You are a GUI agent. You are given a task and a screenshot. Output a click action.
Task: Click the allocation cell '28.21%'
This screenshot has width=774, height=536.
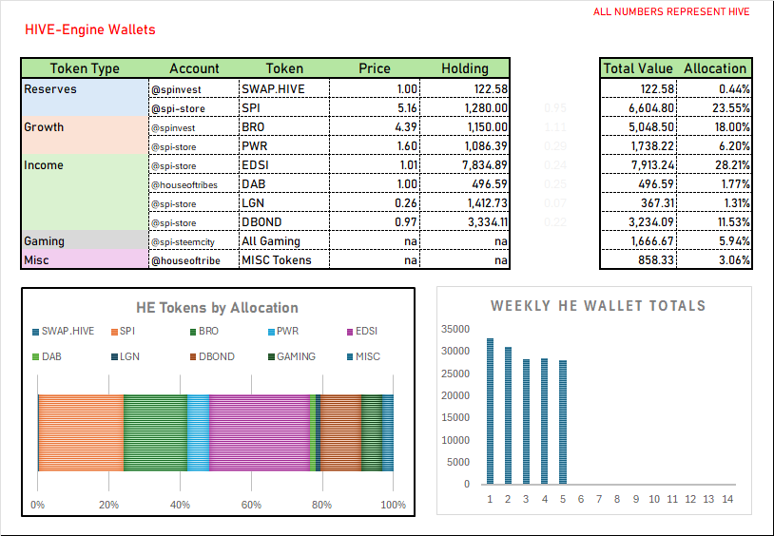point(714,164)
